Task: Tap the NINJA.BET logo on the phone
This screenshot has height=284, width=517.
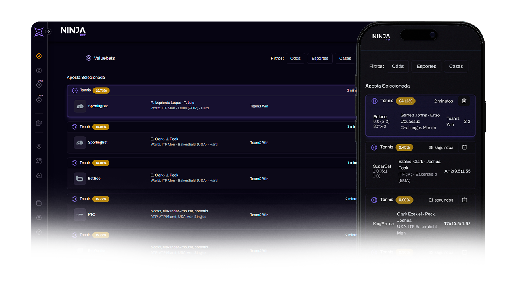Action: click(381, 37)
